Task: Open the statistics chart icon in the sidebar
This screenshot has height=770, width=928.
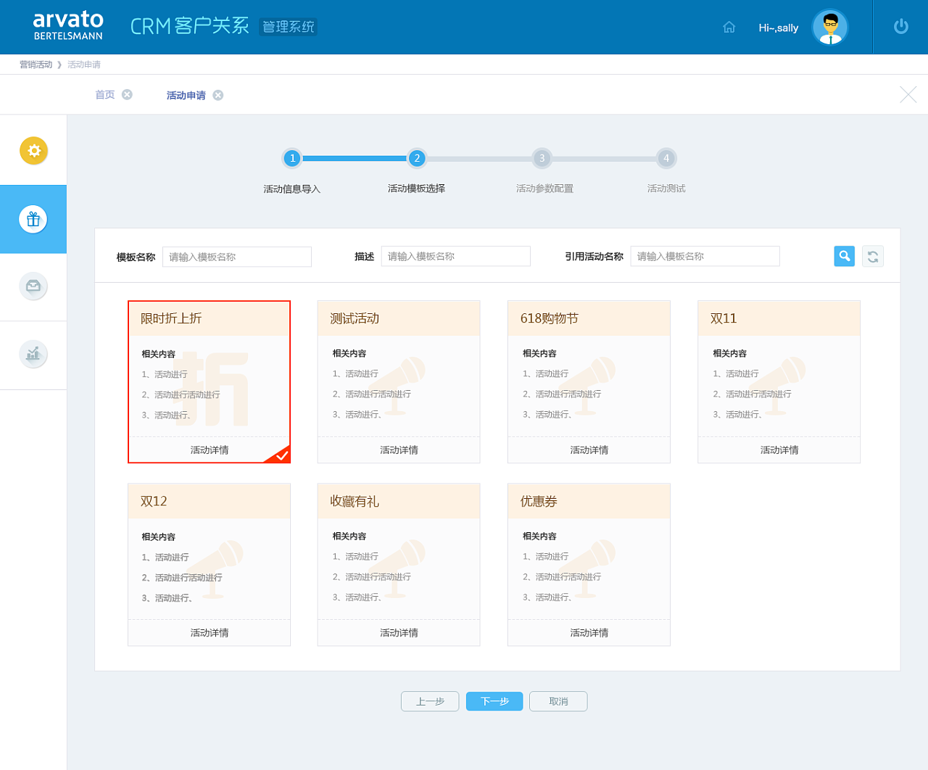Action: click(33, 354)
